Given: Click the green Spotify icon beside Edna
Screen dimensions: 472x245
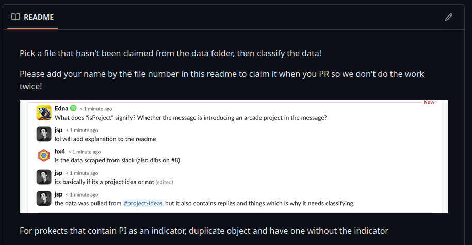Looking at the screenshot, I should (73, 108).
